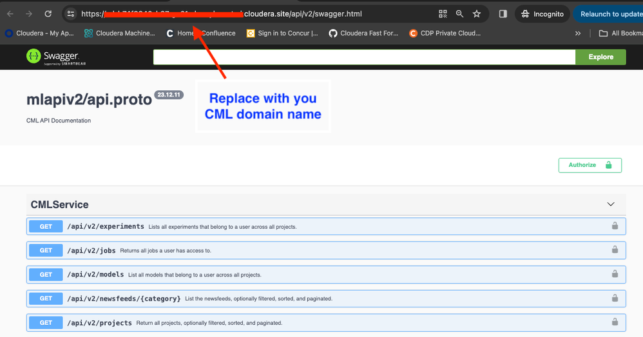Expand GET /api/v2/models endpoint
643x337 pixels.
point(326,274)
